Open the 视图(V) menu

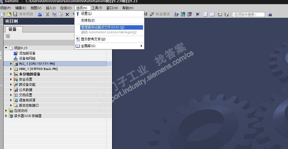36,8
